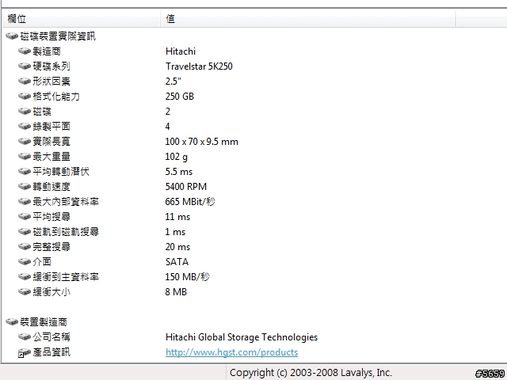Click the disk icon beside 公司名稱
Screen dimensions: 507x380
pyautogui.click(x=25, y=336)
